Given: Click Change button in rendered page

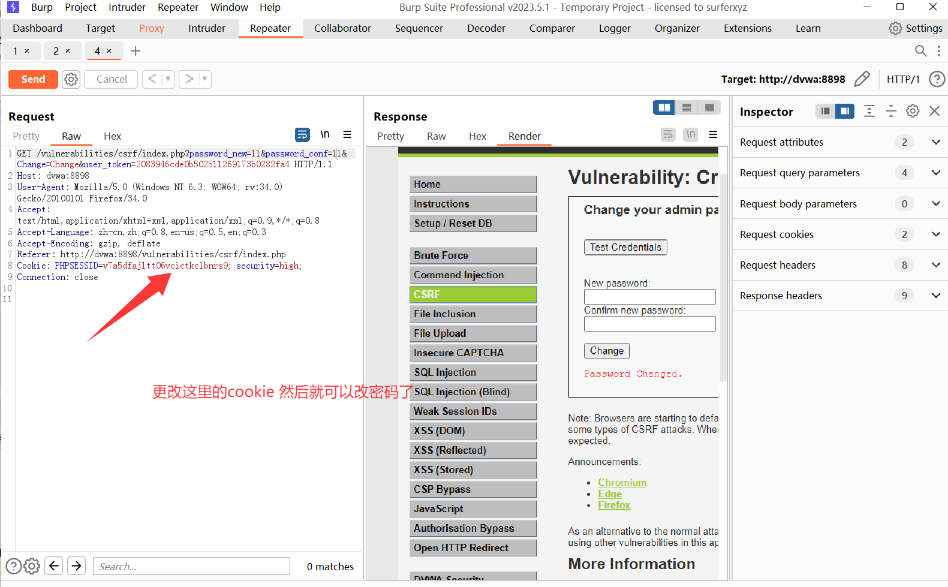Looking at the screenshot, I should tap(607, 351).
